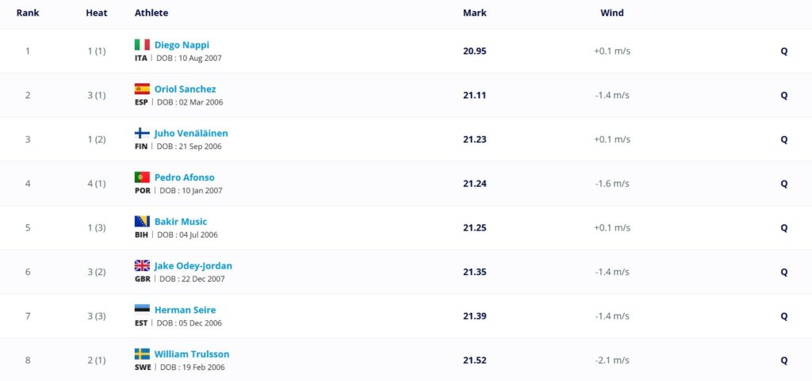The image size is (812, 381).
Task: Open Pedro Afonso athlete profile
Action: [184, 178]
